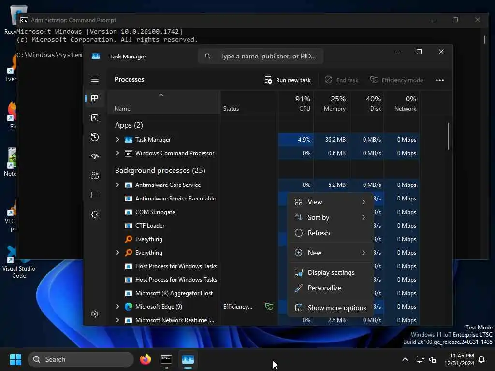Open the Performance sidebar page
This screenshot has width=495, height=371.
pos(95,118)
